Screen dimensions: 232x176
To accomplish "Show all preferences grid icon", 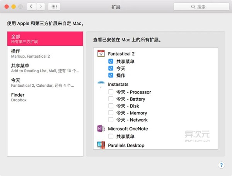I will pos(54,7).
